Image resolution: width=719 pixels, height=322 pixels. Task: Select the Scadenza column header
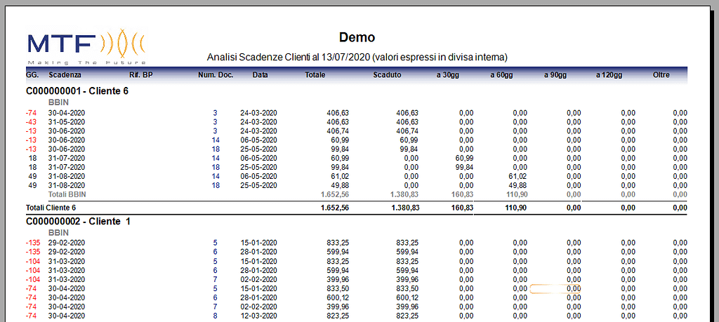(x=65, y=74)
